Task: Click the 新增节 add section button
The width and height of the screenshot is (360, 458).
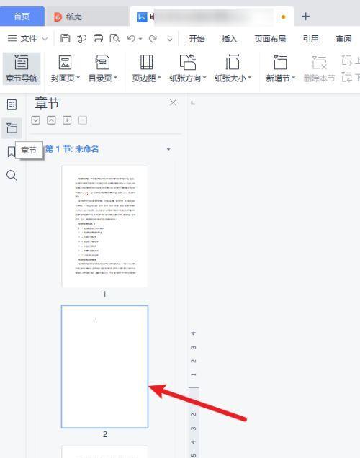Action: point(280,68)
